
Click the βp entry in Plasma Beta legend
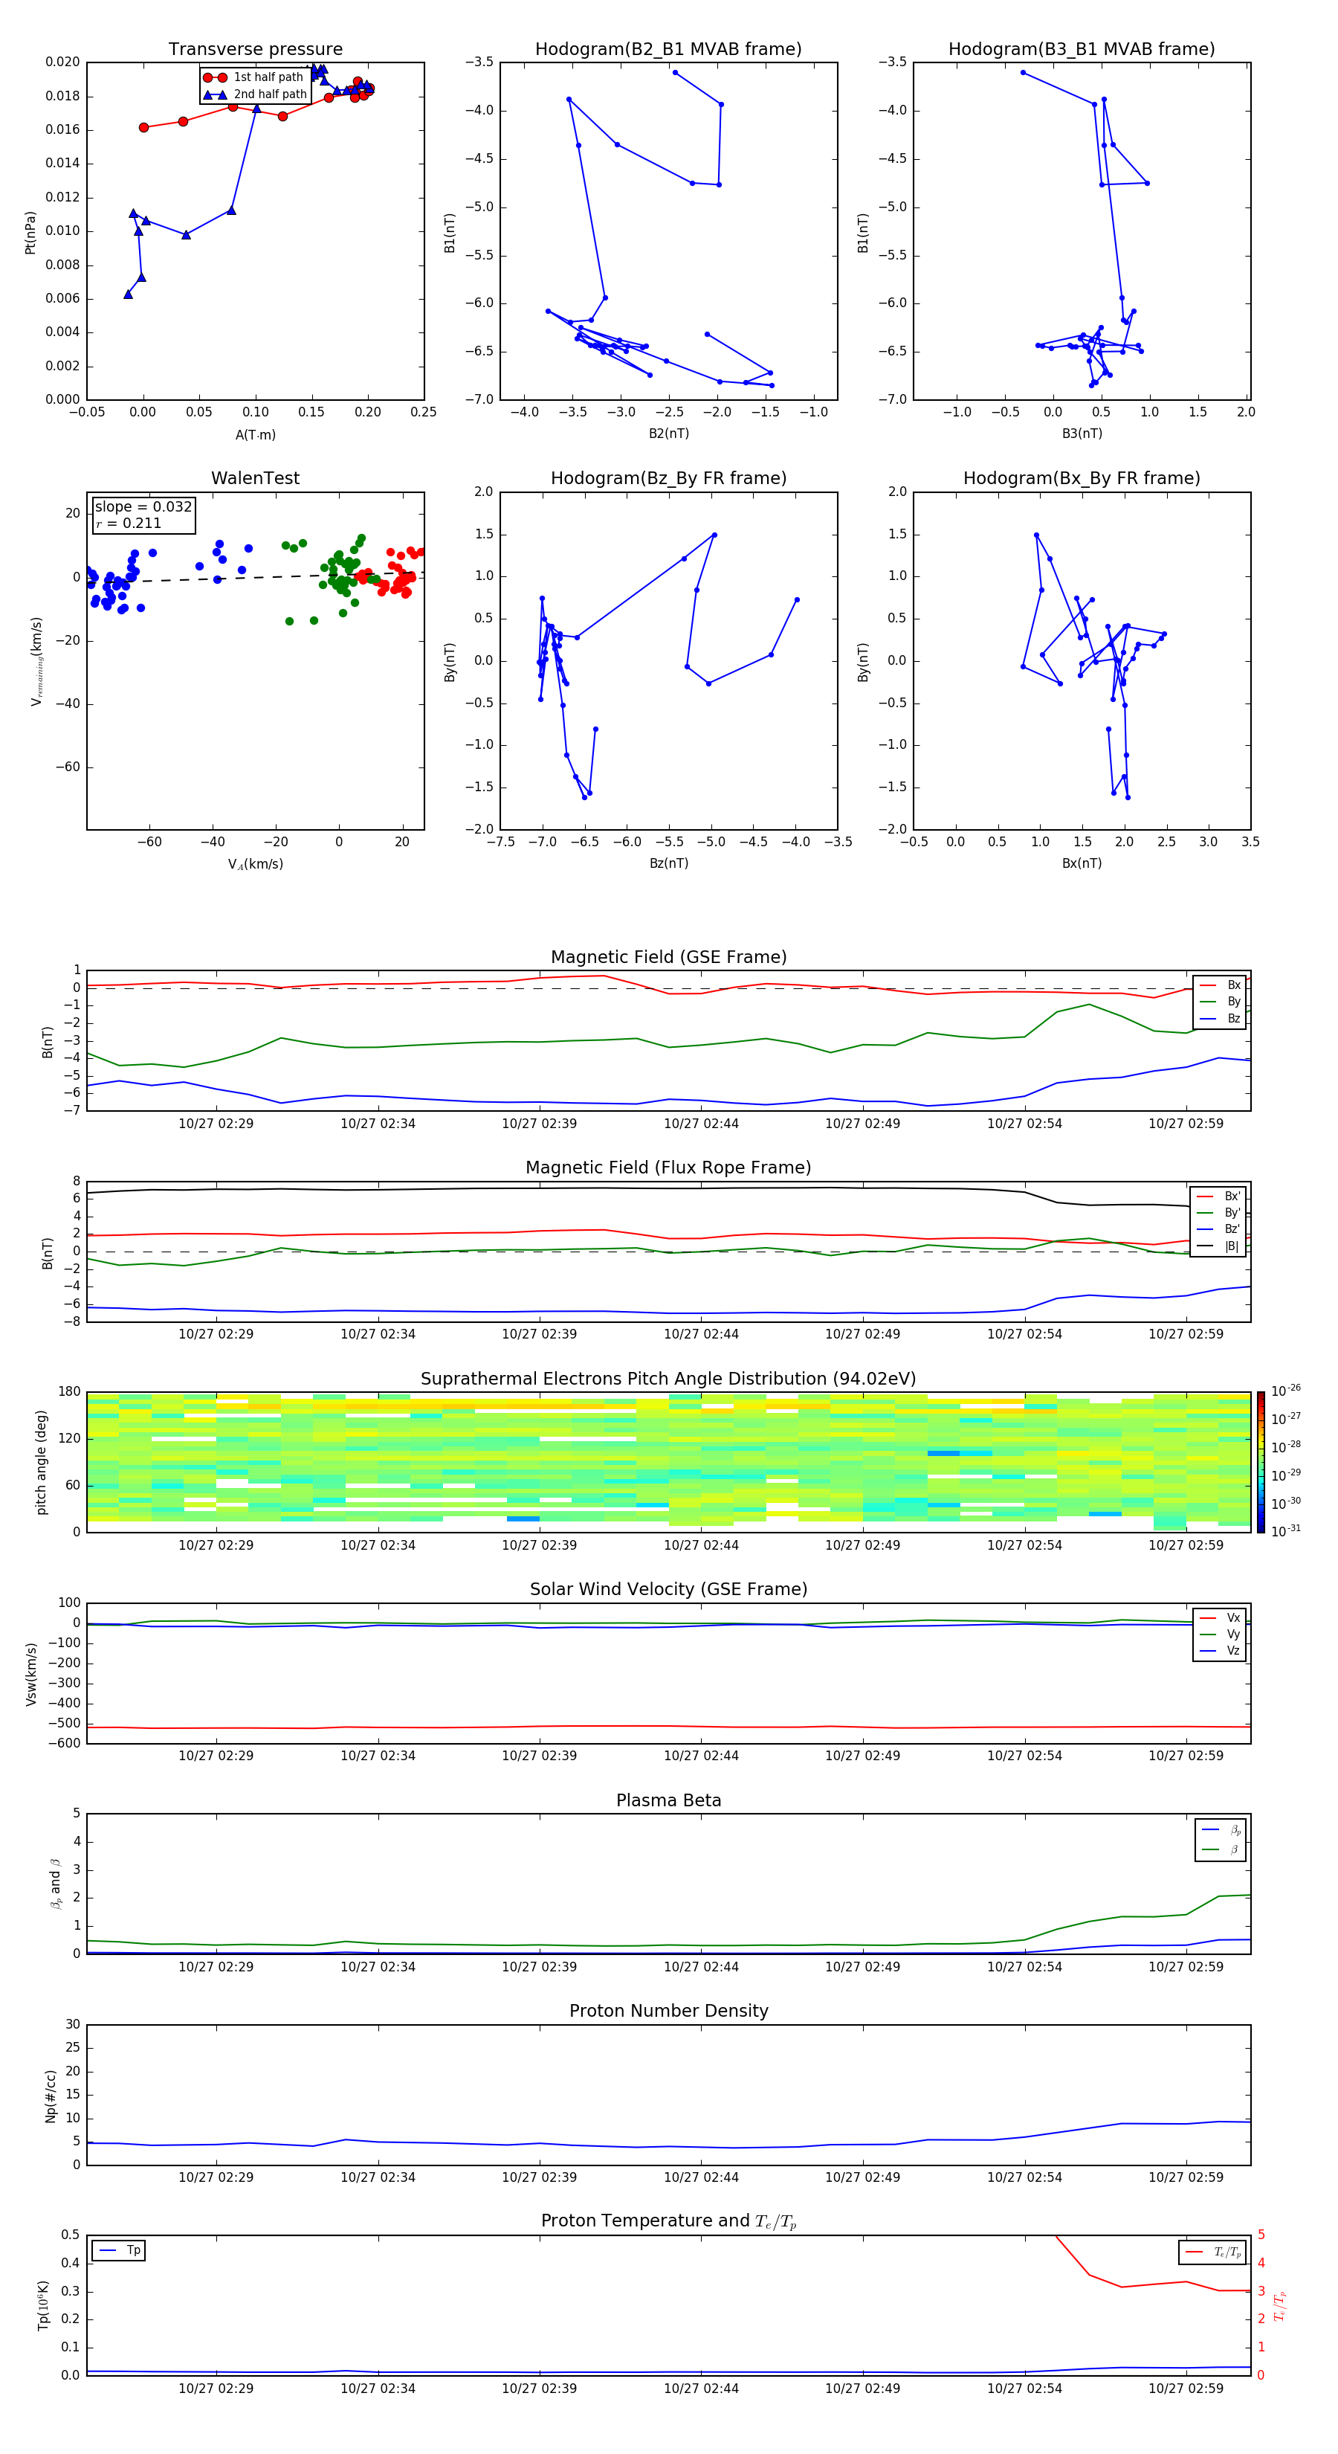click(x=1221, y=1830)
